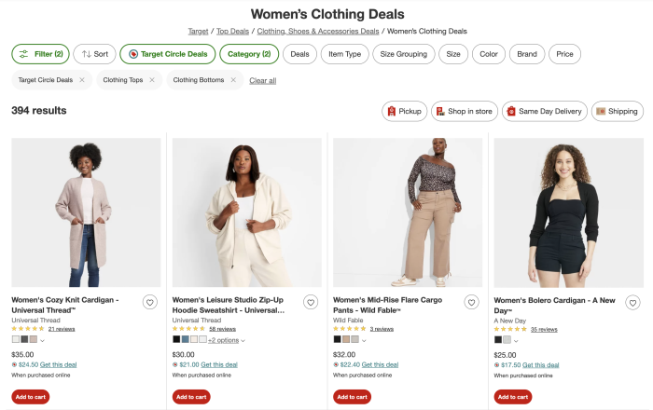This screenshot has height=410, width=653.
Task: Remove the Target Circle Deals filter chip
Action: click(82, 80)
